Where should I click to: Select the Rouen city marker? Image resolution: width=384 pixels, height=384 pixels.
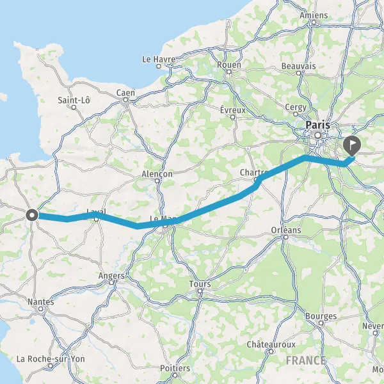[x=229, y=72]
